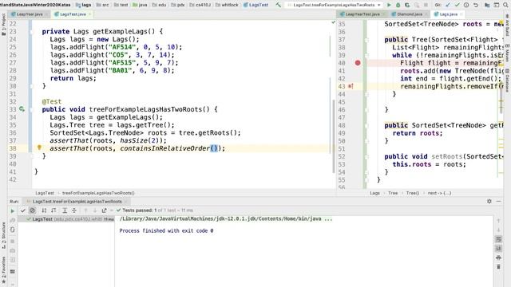This screenshot has width=511, height=287.
Task: Close the LagsTest.java editor tab
Action: 90,14
